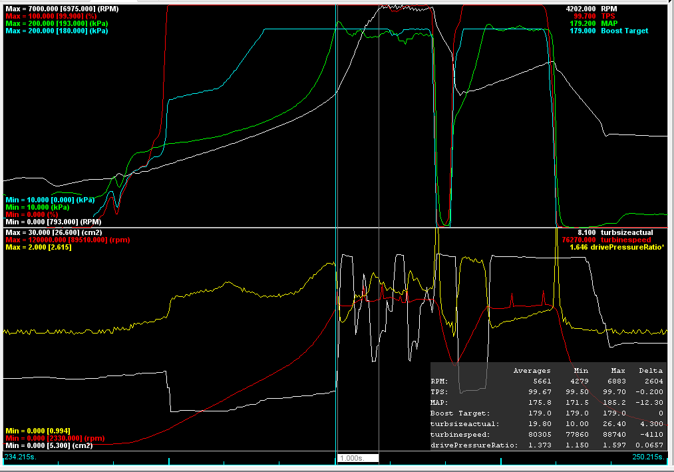The width and height of the screenshot is (674, 472).
Task: Select the '76270.000 turbinespeed' readout
Action: [606, 240]
